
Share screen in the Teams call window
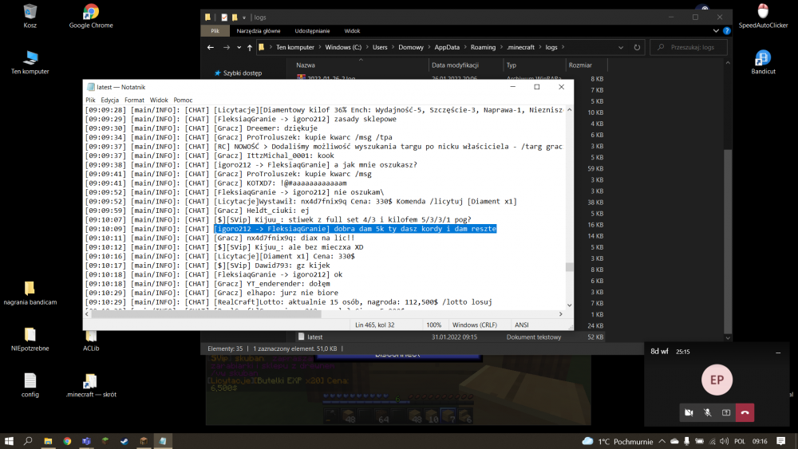pyautogui.click(x=726, y=412)
